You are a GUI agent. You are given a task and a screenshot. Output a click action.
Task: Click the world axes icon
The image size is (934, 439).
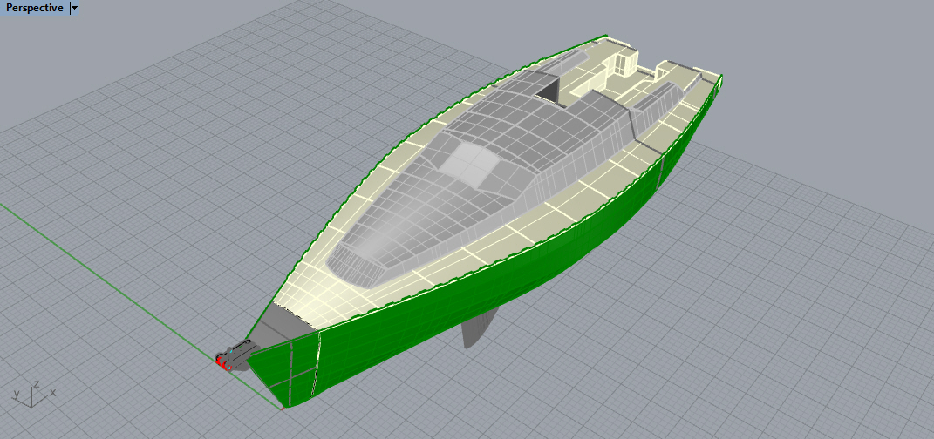(x=33, y=394)
